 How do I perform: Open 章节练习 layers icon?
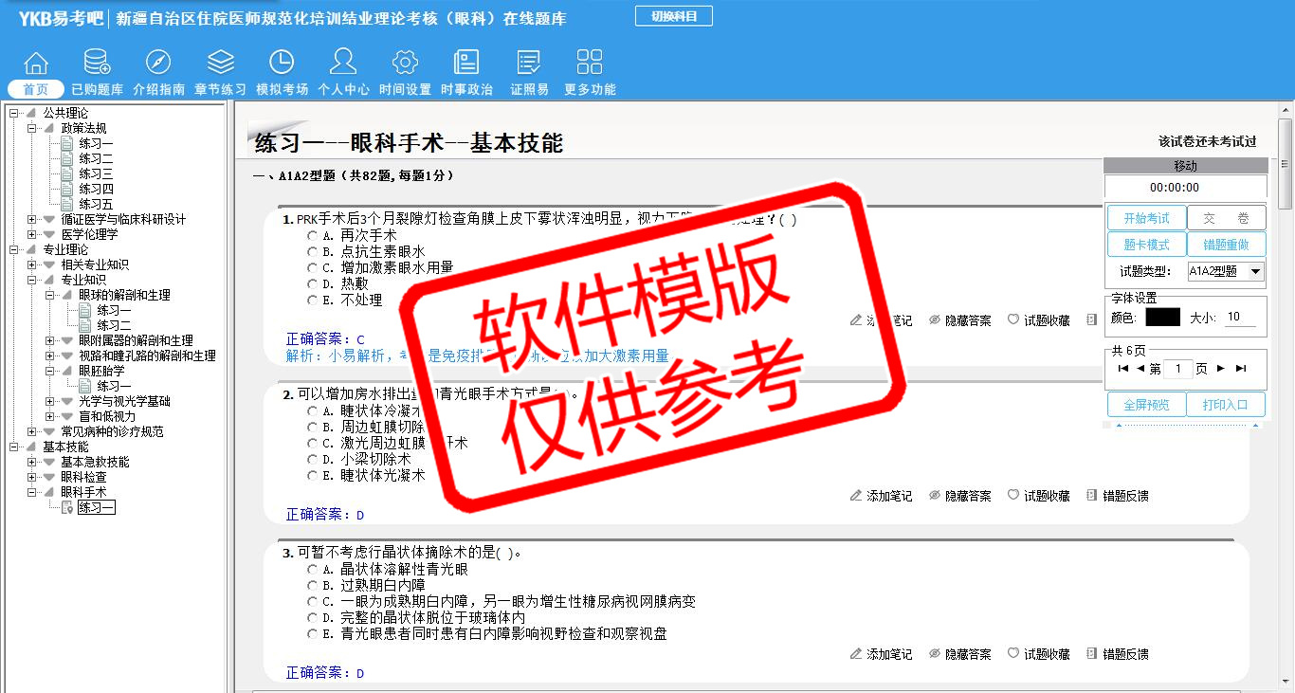[x=220, y=63]
